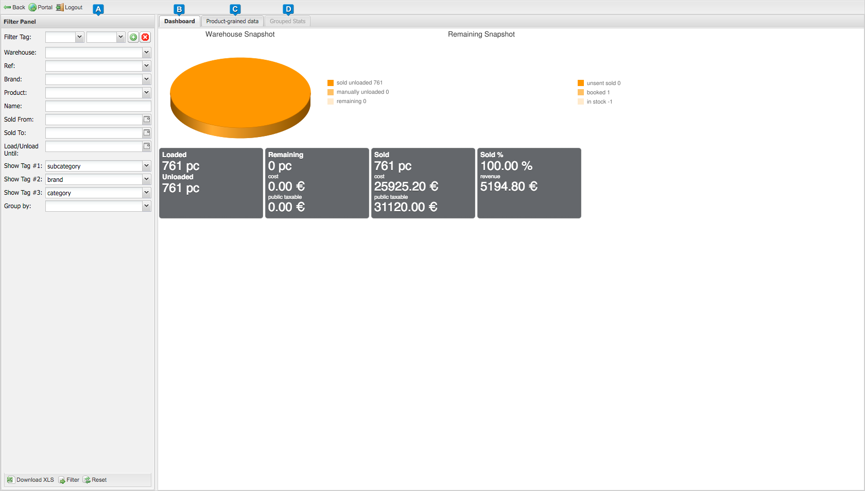Click the Remaining 0 pc stats card
Image resolution: width=865 pixels, height=491 pixels.
click(x=317, y=183)
